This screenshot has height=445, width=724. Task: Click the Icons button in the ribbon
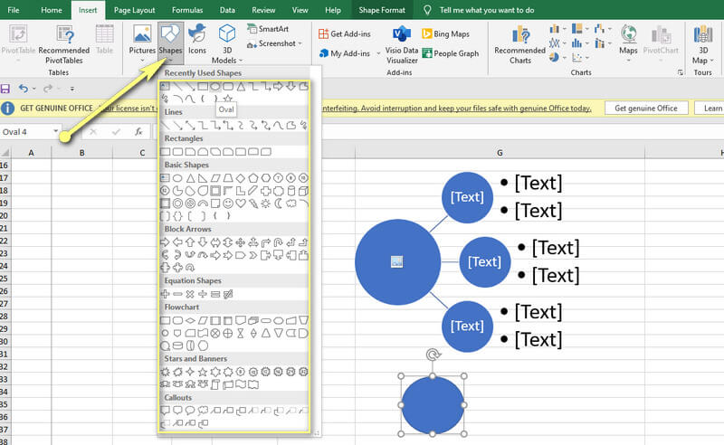[197, 39]
